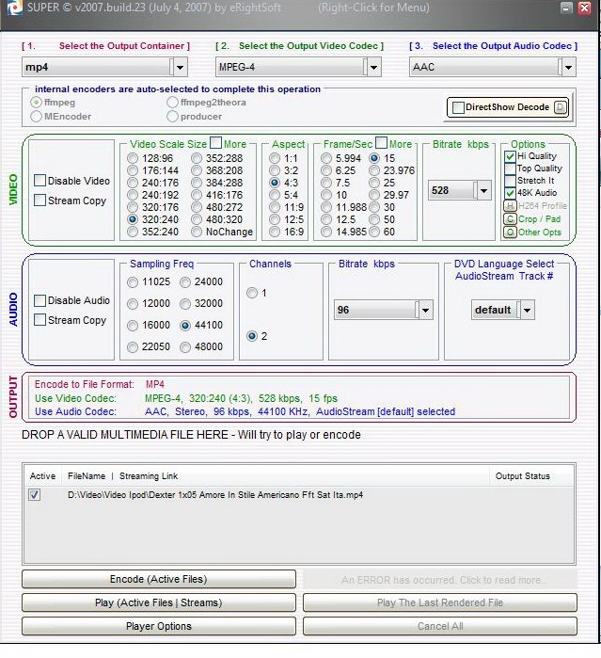Check the Audio Stream Copy box

pos(40,320)
